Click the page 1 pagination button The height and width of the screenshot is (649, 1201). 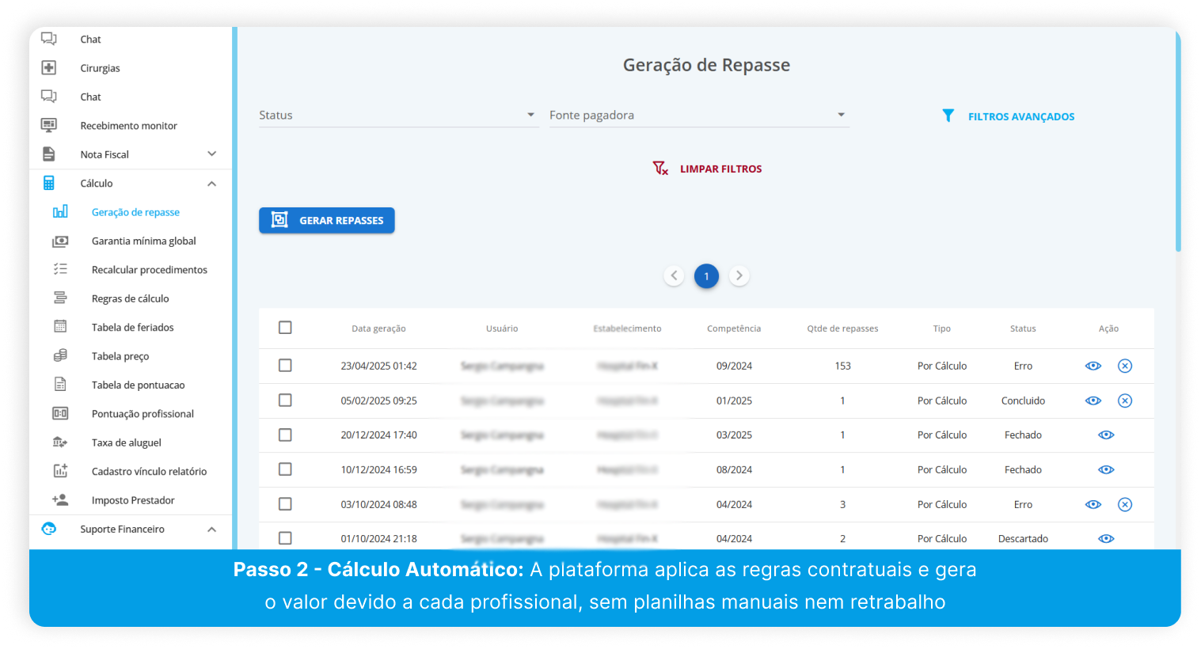point(706,275)
